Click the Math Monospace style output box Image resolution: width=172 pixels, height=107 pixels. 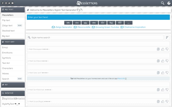coord(98,44)
